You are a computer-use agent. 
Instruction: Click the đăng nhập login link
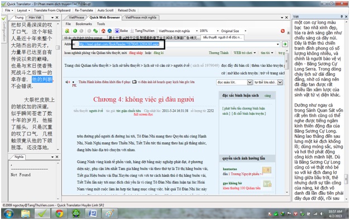click(136, 53)
